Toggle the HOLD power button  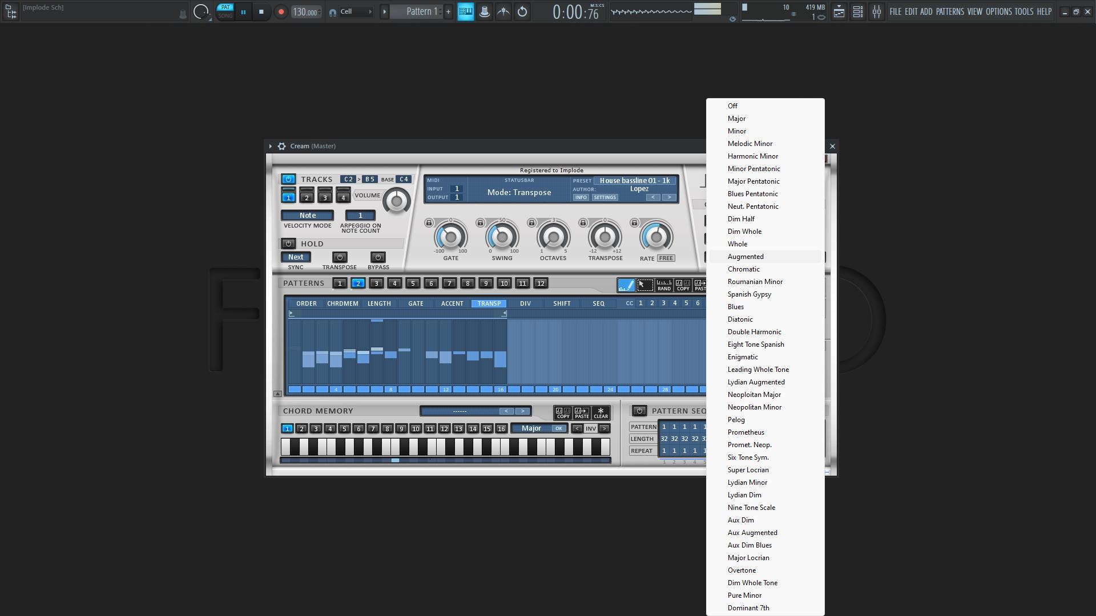pyautogui.click(x=288, y=244)
